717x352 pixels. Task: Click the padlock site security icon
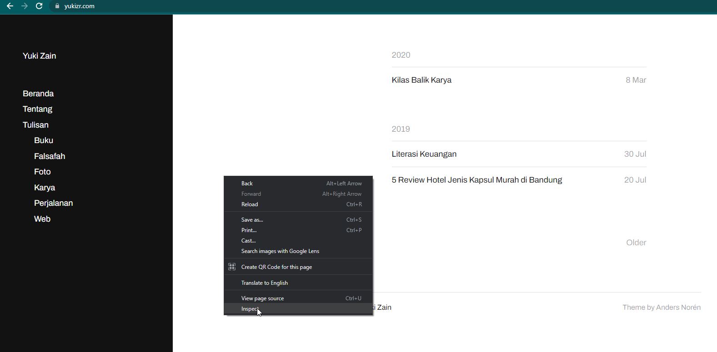[57, 6]
